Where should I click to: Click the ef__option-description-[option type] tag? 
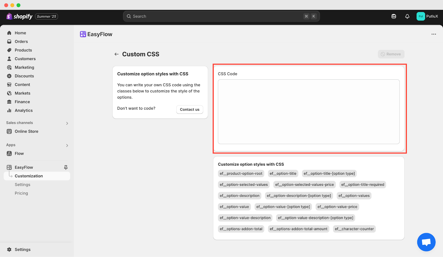tap(299, 196)
